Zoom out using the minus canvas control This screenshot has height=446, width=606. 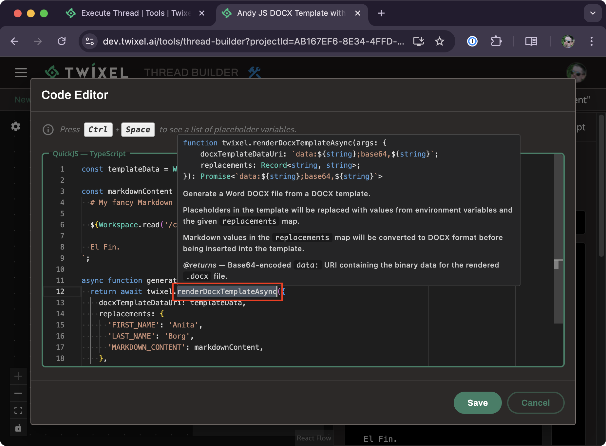click(18, 393)
